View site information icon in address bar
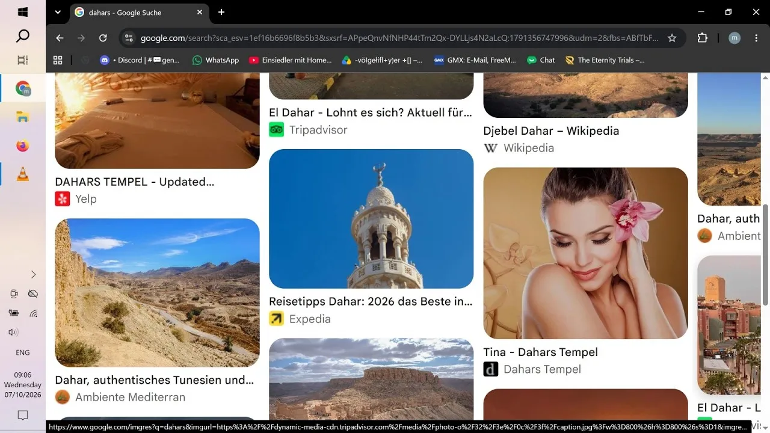Image resolution: width=770 pixels, height=433 pixels. click(x=128, y=38)
